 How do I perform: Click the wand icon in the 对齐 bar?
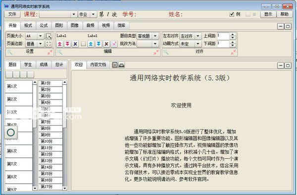[166, 52]
